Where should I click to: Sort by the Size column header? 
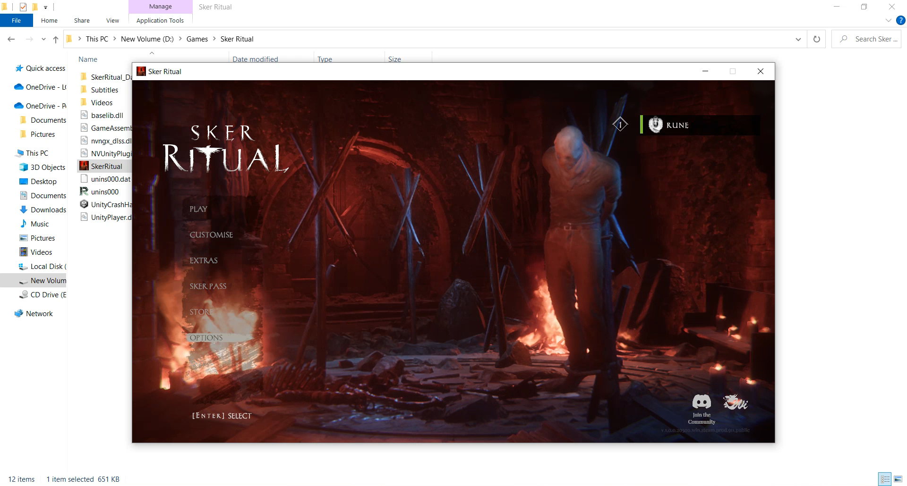tap(394, 59)
